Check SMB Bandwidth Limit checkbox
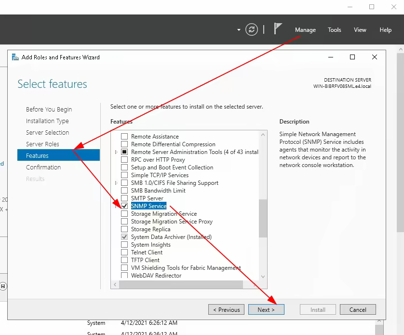The image size is (404, 335). [x=124, y=190]
